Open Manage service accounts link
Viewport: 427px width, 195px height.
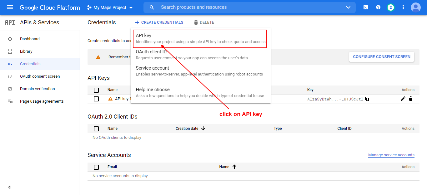391,155
